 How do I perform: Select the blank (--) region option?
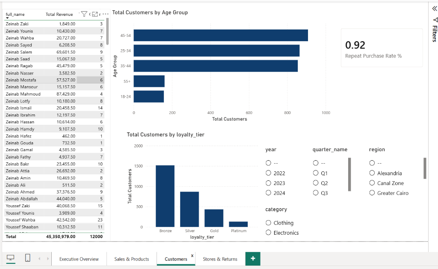(372, 163)
